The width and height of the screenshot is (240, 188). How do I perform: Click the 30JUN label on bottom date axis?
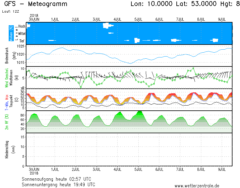click(34, 169)
